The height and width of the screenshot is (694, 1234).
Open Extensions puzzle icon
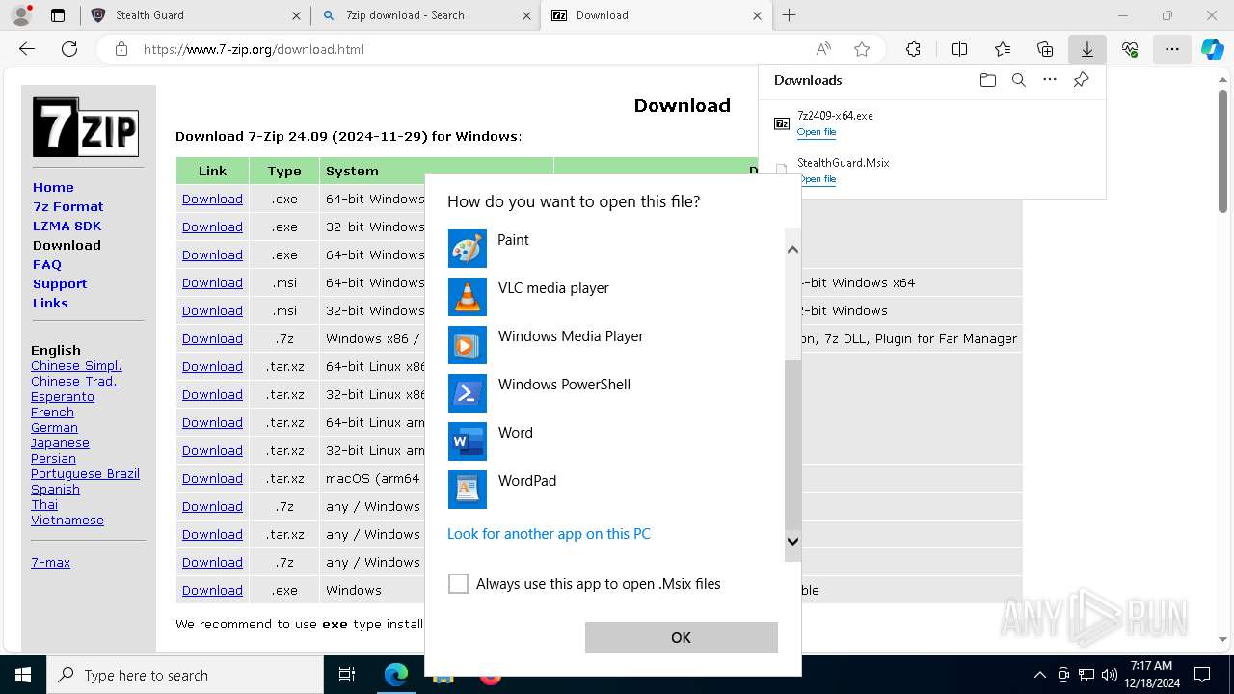(913, 49)
